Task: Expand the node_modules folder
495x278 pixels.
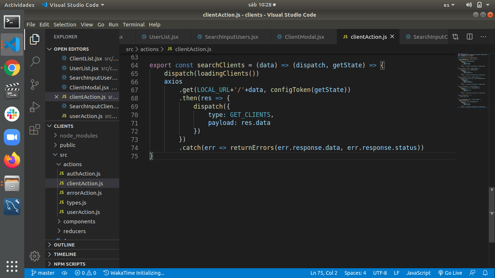Action: click(78, 135)
